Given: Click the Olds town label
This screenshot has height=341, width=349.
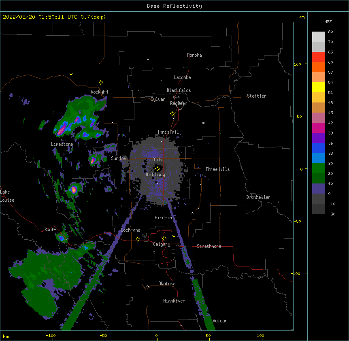Looking at the screenshot, I should 157,160.
